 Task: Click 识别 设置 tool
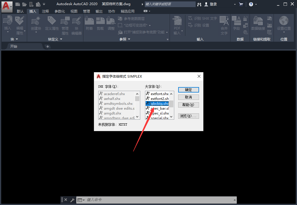pos(198,25)
